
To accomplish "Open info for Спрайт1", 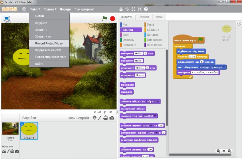I will (x=22, y=124).
